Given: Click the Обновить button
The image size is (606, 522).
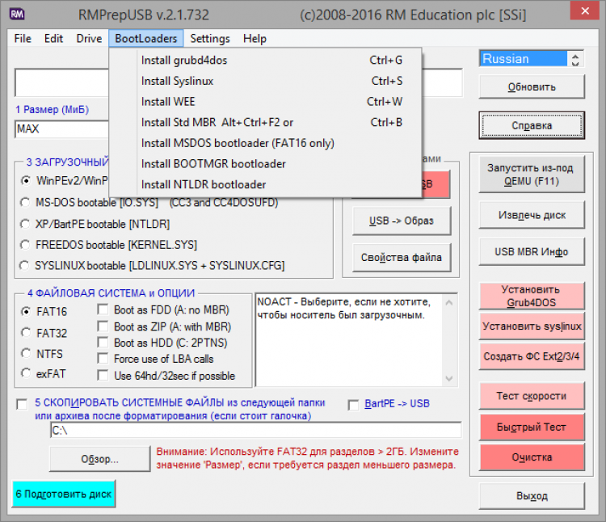Looking at the screenshot, I should coord(532,87).
